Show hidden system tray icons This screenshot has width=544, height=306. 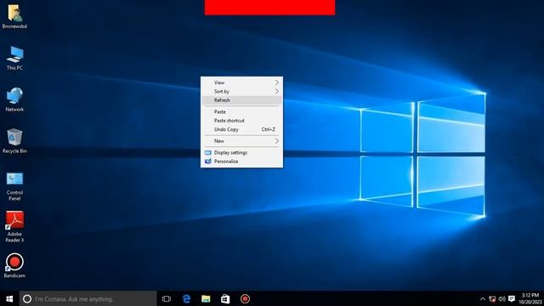point(483,298)
